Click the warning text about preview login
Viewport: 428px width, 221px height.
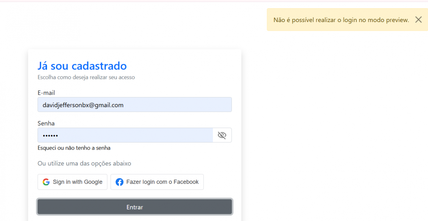[341, 20]
